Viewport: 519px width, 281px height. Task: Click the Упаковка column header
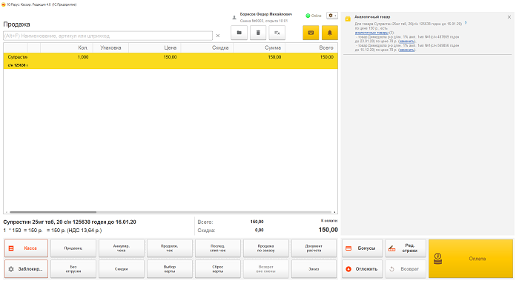110,47
